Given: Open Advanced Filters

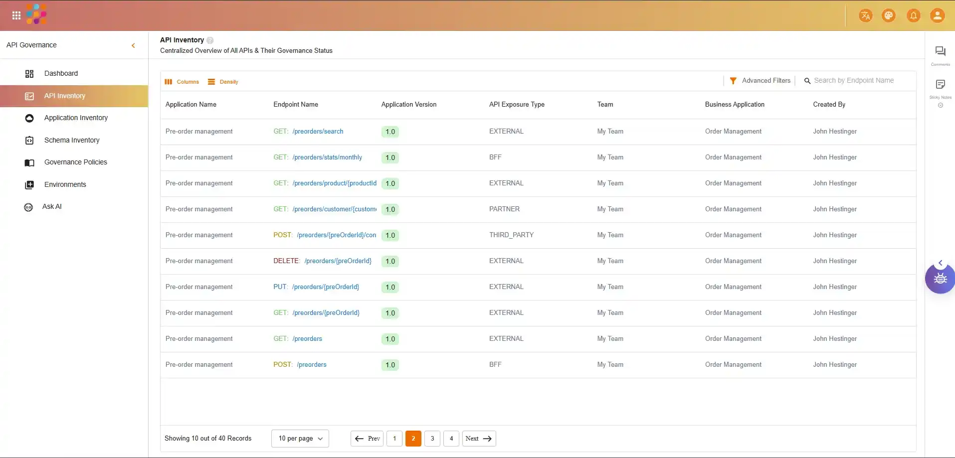Looking at the screenshot, I should (760, 81).
